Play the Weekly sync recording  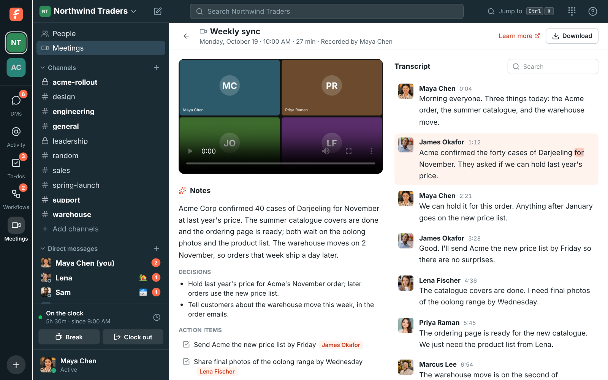(190, 151)
